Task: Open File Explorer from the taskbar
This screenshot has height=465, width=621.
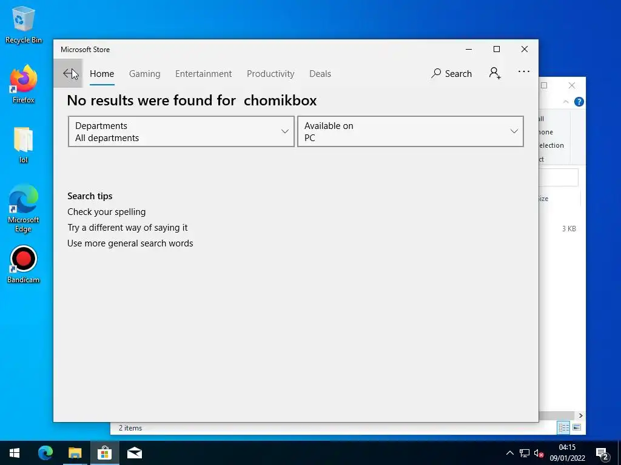Action: [75, 453]
